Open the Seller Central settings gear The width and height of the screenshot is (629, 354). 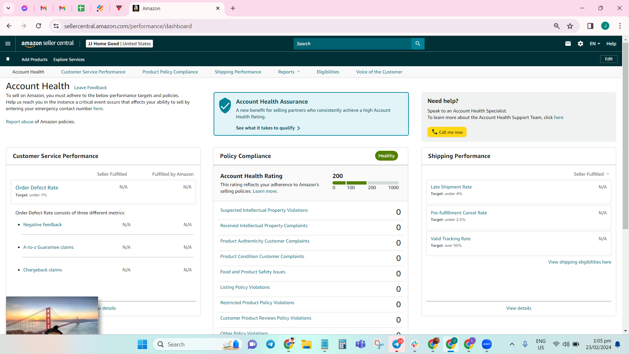(x=581, y=44)
